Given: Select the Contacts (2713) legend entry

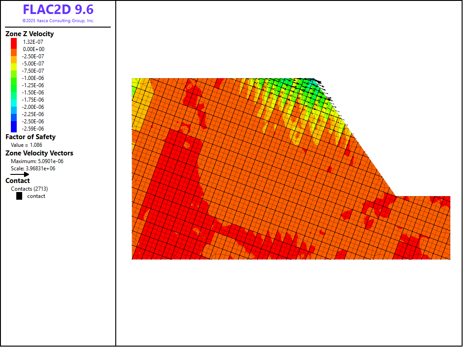Looking at the screenshot, I should (29, 189).
